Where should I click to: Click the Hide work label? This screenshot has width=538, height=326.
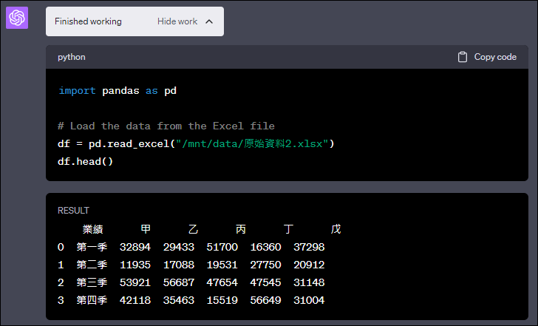coord(177,21)
